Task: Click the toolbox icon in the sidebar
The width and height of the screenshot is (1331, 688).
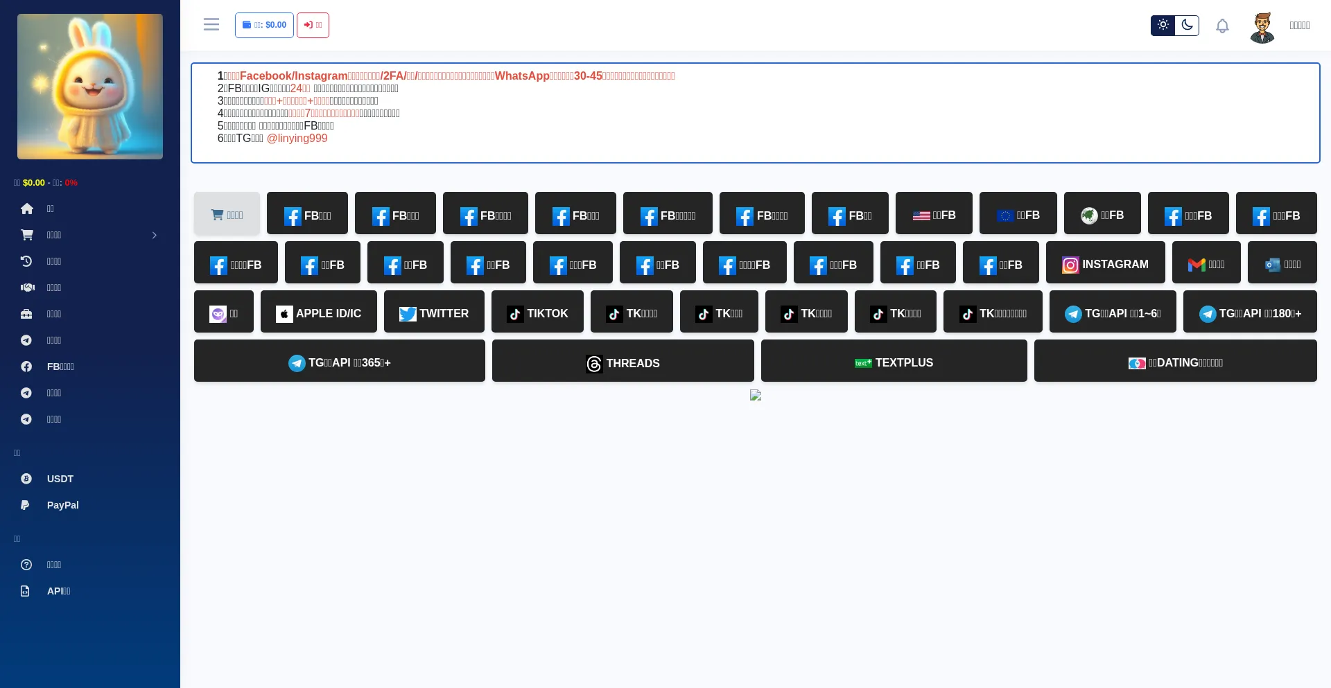Action: [26, 314]
